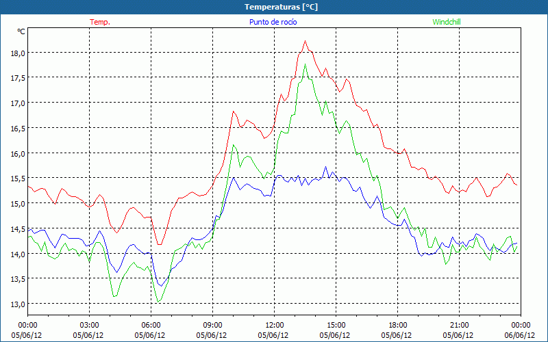The height and width of the screenshot is (342, 548).
Task: Click the 14,0 y-axis value
Action: [x=18, y=254]
